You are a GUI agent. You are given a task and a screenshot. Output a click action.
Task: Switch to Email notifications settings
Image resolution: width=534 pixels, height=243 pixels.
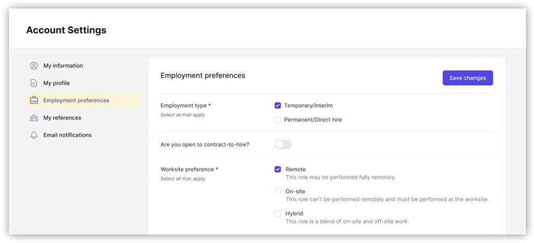point(67,135)
